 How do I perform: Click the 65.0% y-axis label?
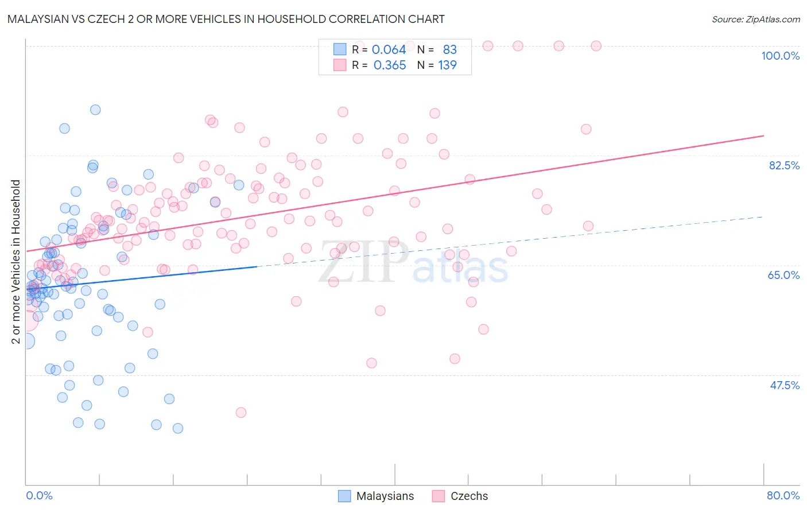783,275
